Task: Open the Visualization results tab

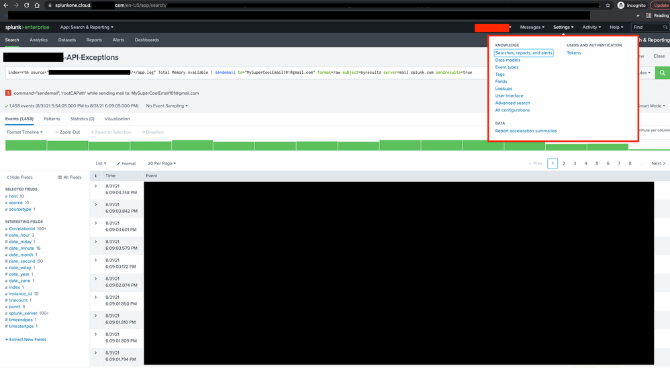Action: tap(117, 119)
